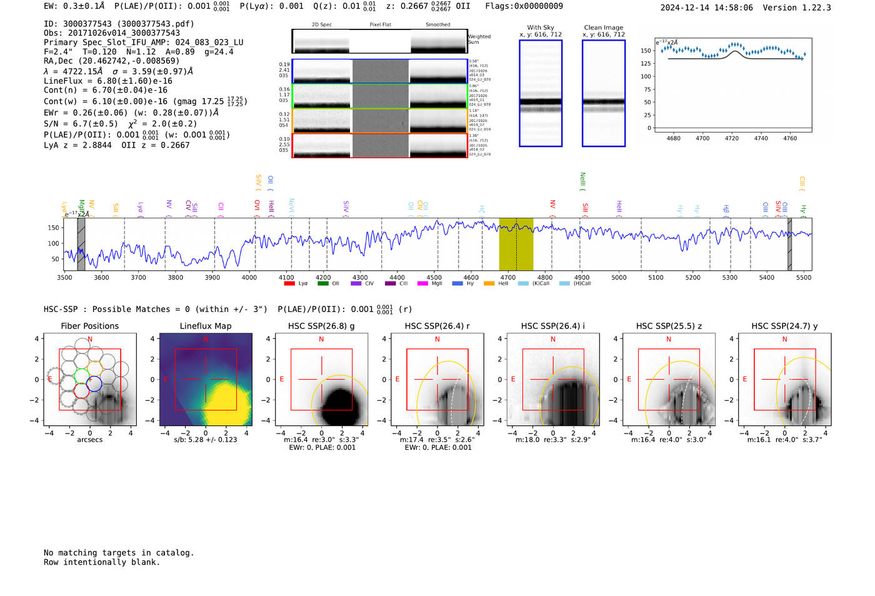The height and width of the screenshot is (596, 875).
Task: Select the "EW: 0.3±0.1Å" header text
Action: pos(74,6)
